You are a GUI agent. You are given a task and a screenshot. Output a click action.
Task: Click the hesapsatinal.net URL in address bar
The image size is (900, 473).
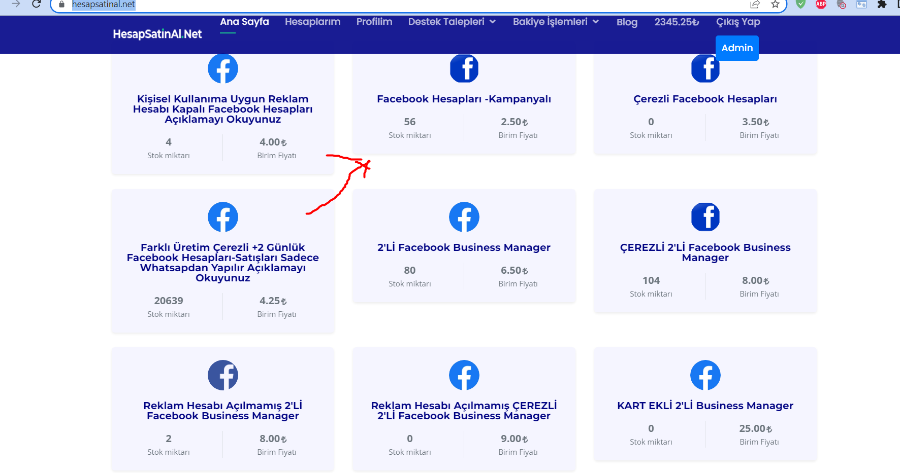pos(104,5)
